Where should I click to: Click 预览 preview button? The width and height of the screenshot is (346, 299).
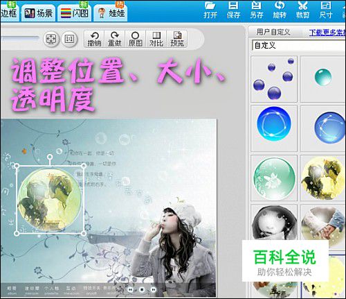point(177,39)
